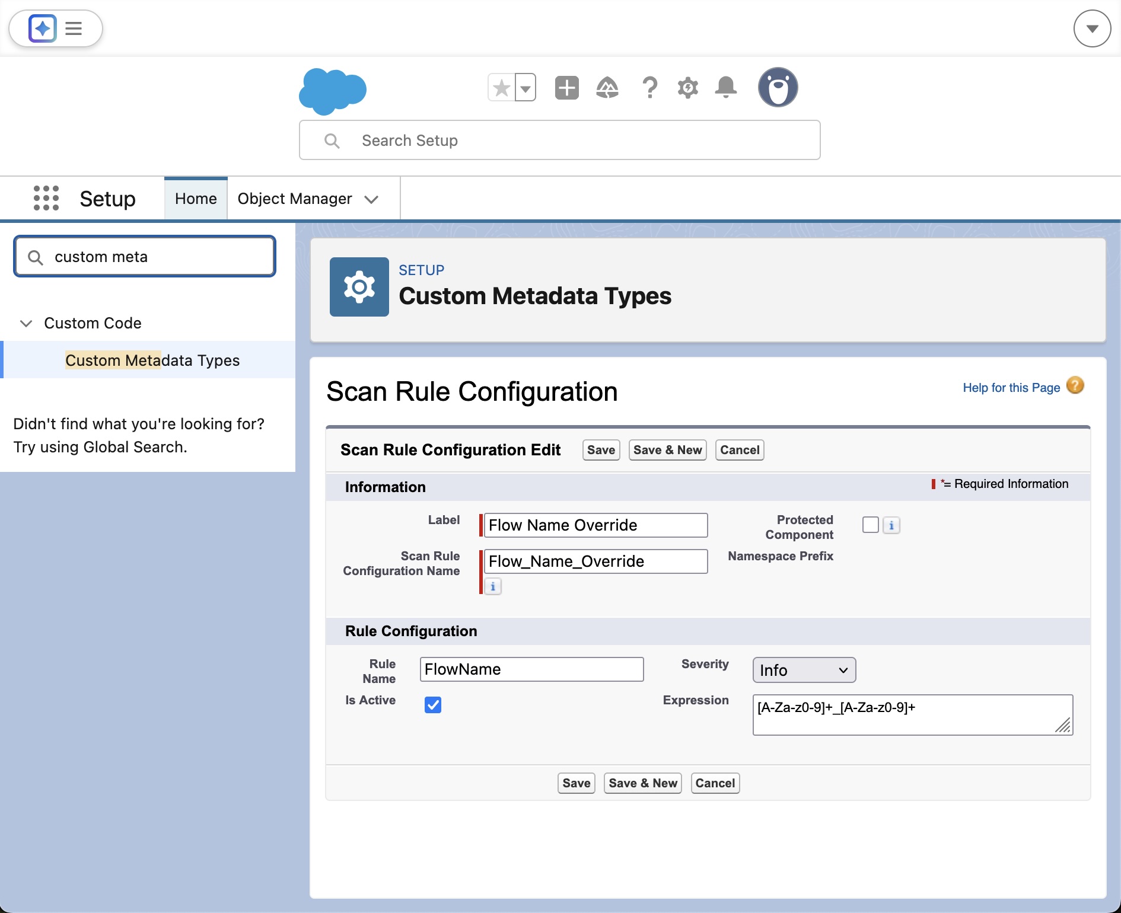Open the user profile avatar
The height and width of the screenshot is (913, 1121).
(778, 88)
